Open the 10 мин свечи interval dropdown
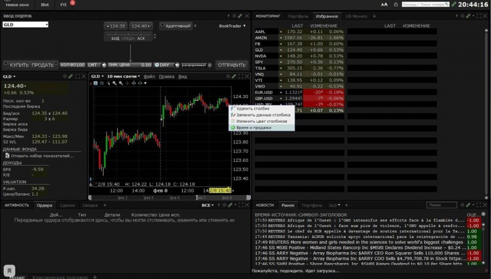Image resolution: width=491 pixels, height=279 pixels. [x=123, y=76]
